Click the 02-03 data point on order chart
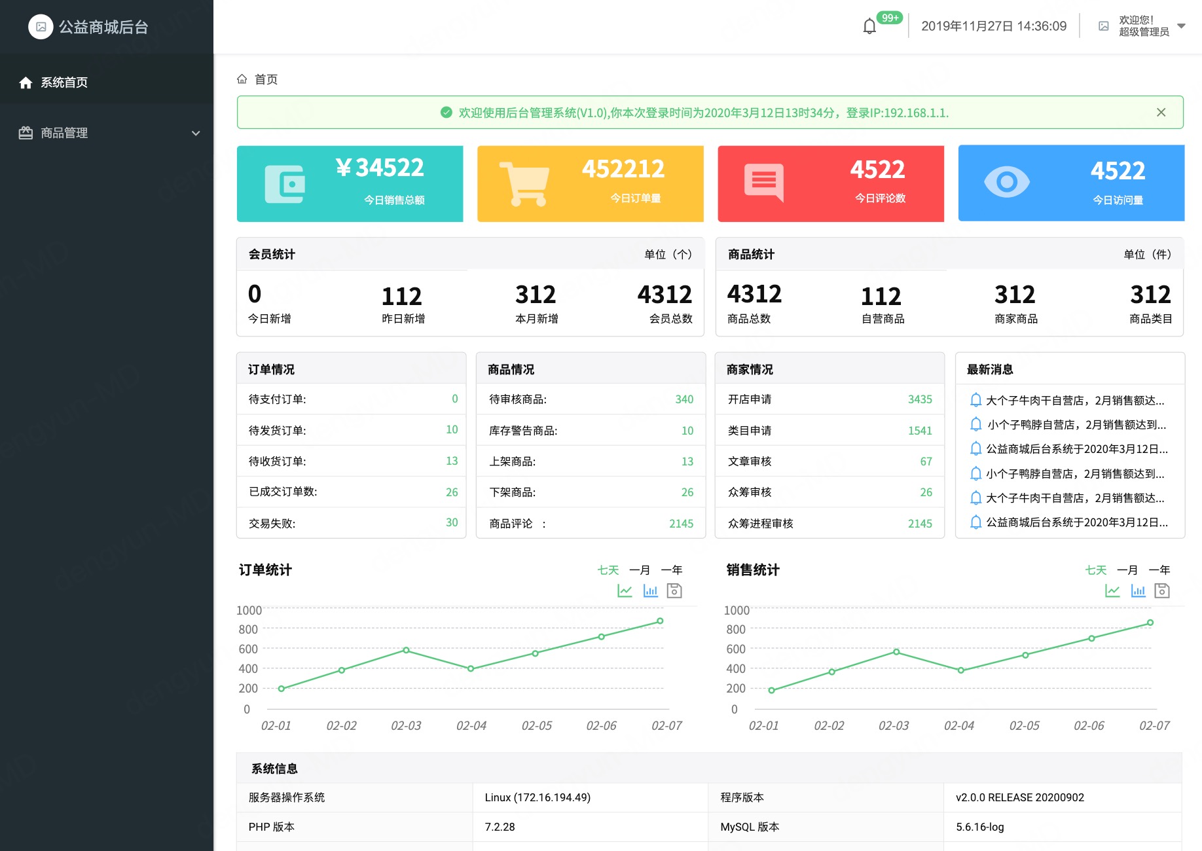Screen dimensions: 1202x851 [x=406, y=650]
